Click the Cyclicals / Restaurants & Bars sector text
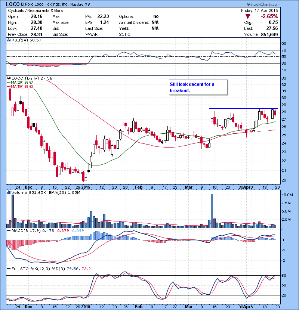The height and width of the screenshot is (310, 299). click(x=36, y=10)
